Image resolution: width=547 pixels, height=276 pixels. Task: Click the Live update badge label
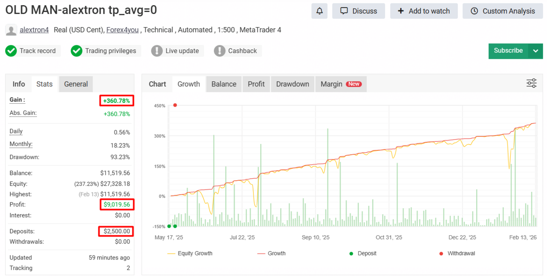tap(182, 51)
